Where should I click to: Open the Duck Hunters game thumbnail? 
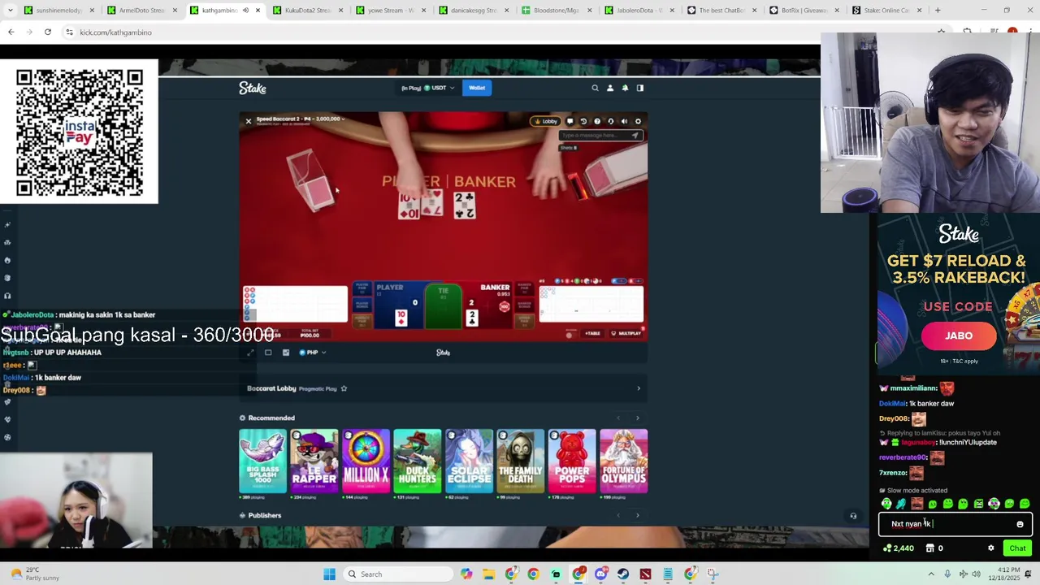point(418,461)
